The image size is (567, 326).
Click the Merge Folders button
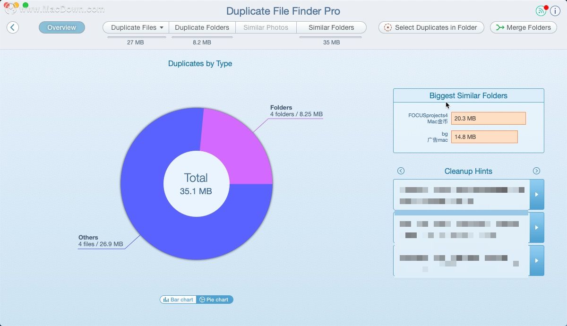pyautogui.click(x=523, y=27)
